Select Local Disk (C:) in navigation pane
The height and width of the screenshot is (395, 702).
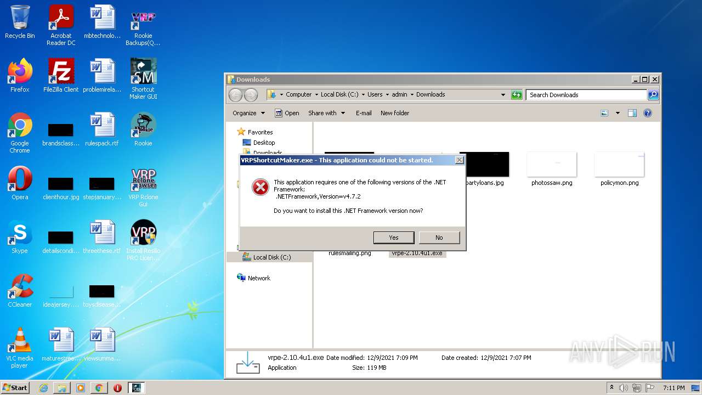(267, 257)
